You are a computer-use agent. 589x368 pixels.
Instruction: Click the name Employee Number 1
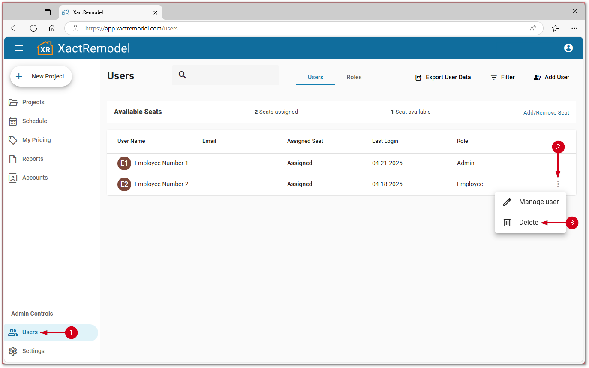(x=161, y=163)
